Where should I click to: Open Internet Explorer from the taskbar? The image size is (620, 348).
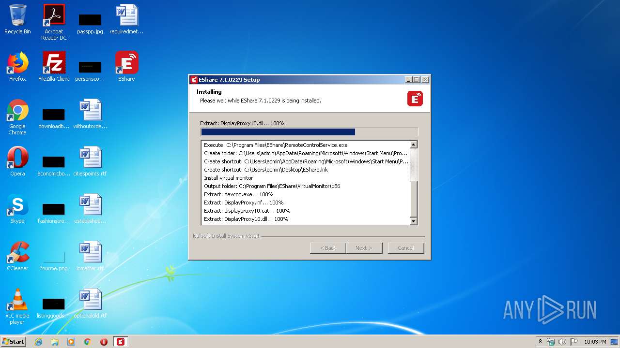[38, 342]
